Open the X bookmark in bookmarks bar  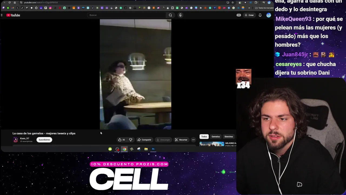pos(17,8)
